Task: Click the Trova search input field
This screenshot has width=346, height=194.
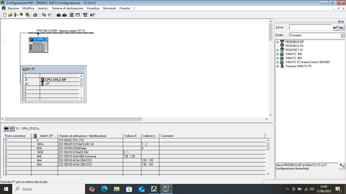Action: (x=310, y=27)
